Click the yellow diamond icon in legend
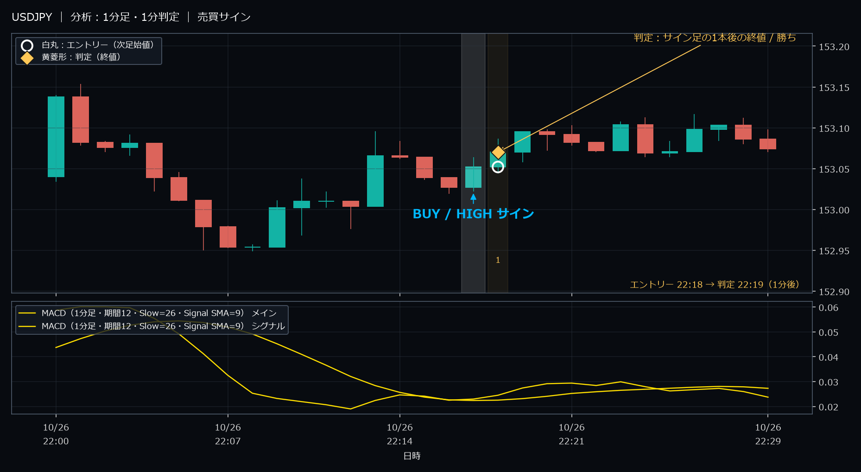 click(x=27, y=57)
